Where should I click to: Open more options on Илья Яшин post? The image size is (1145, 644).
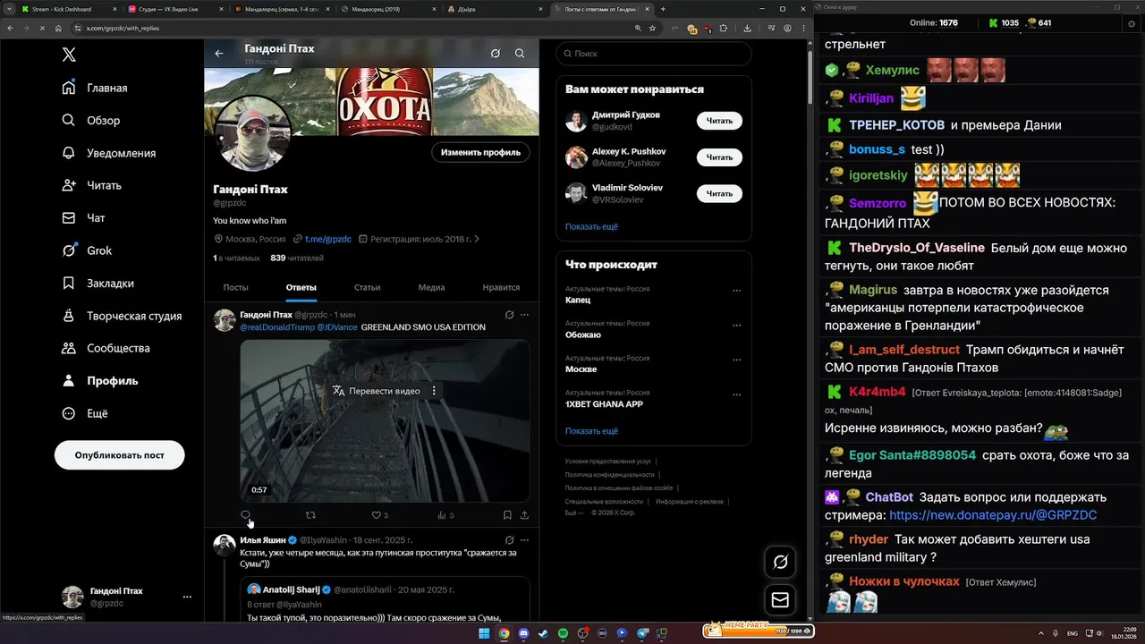(524, 540)
